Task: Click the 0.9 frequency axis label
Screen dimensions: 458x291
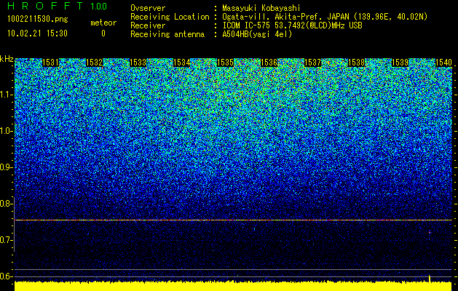Action: (x=6, y=167)
